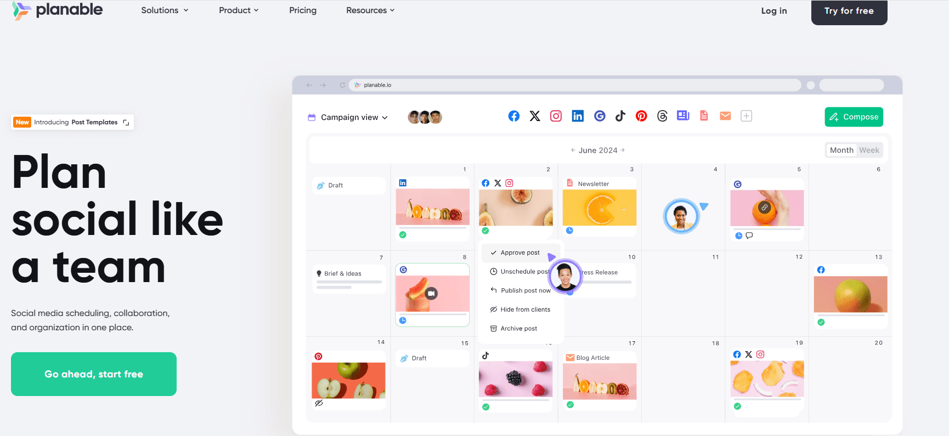Click the Threads channel icon
This screenshot has height=436, width=949.
point(662,116)
